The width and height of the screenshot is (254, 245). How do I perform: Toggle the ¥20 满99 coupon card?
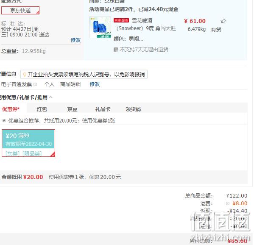(28, 143)
